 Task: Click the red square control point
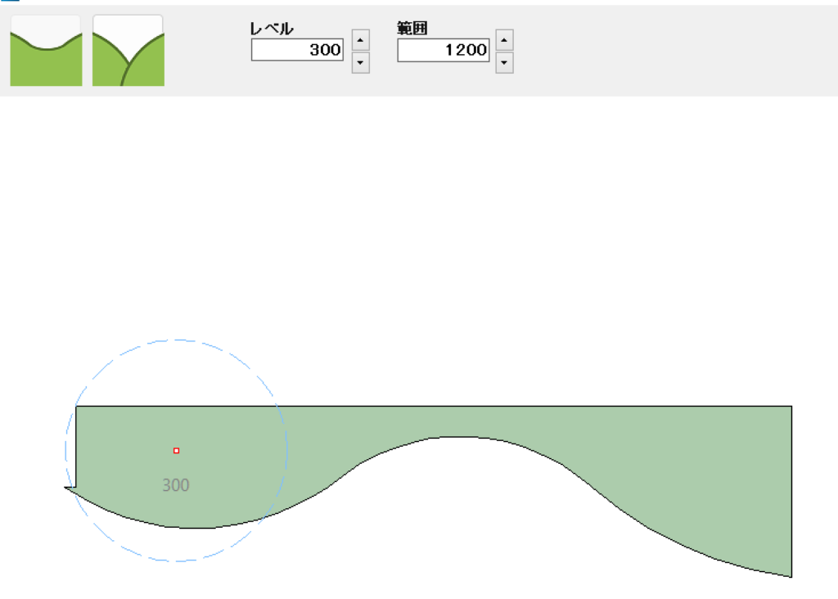click(x=176, y=450)
